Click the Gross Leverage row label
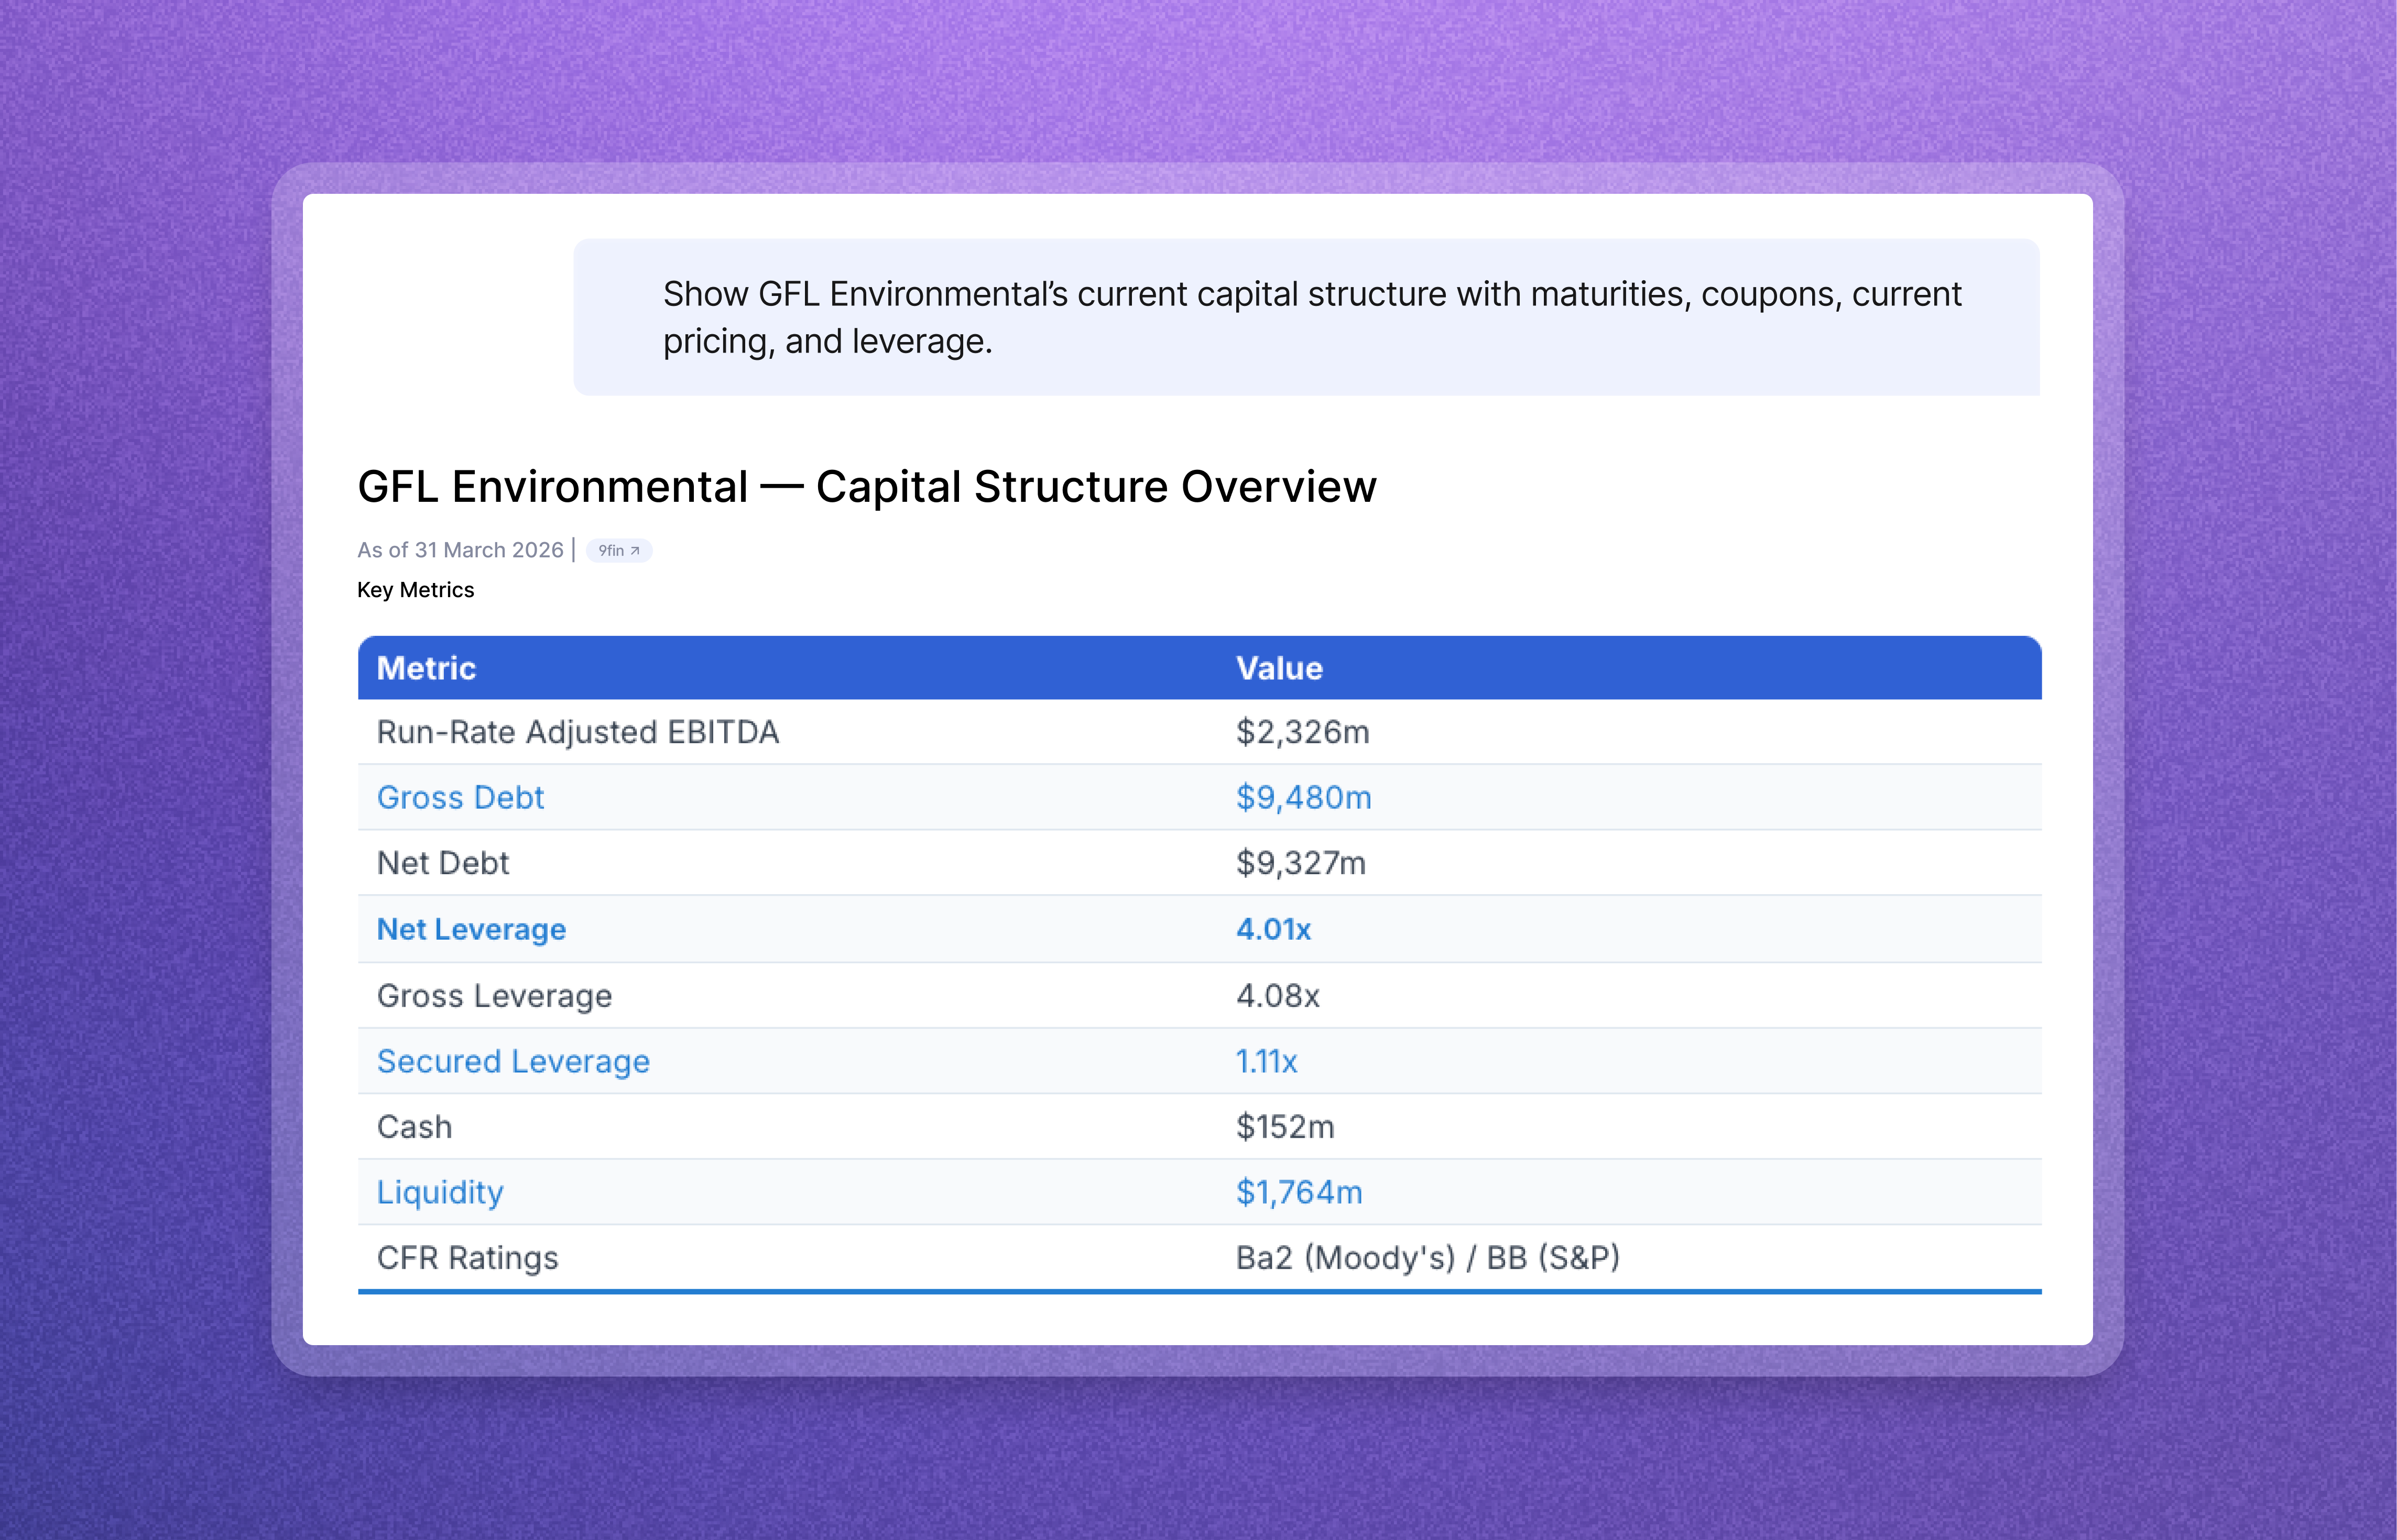This screenshot has width=2397, height=1540. (x=494, y=996)
